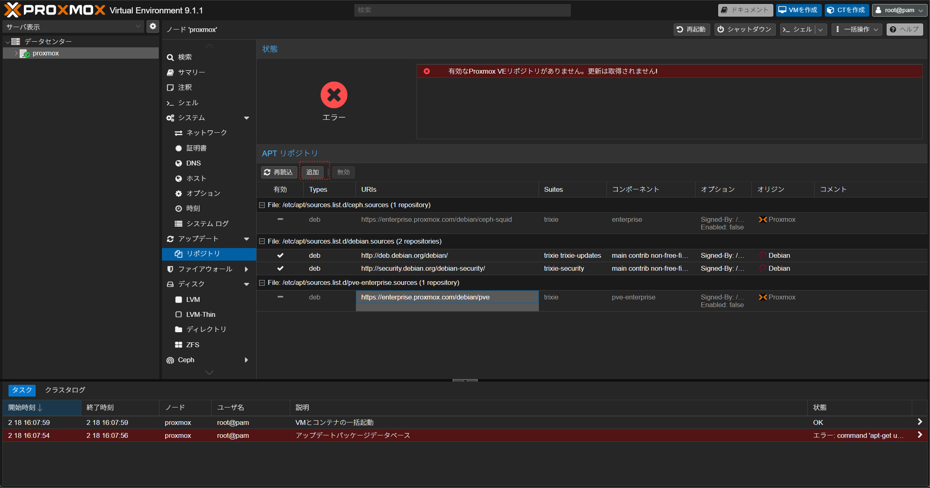Viewport: 930px width, 488px height.
Task: Toggle the disabled dash for ceph-squid repository
Action: pyautogui.click(x=280, y=219)
